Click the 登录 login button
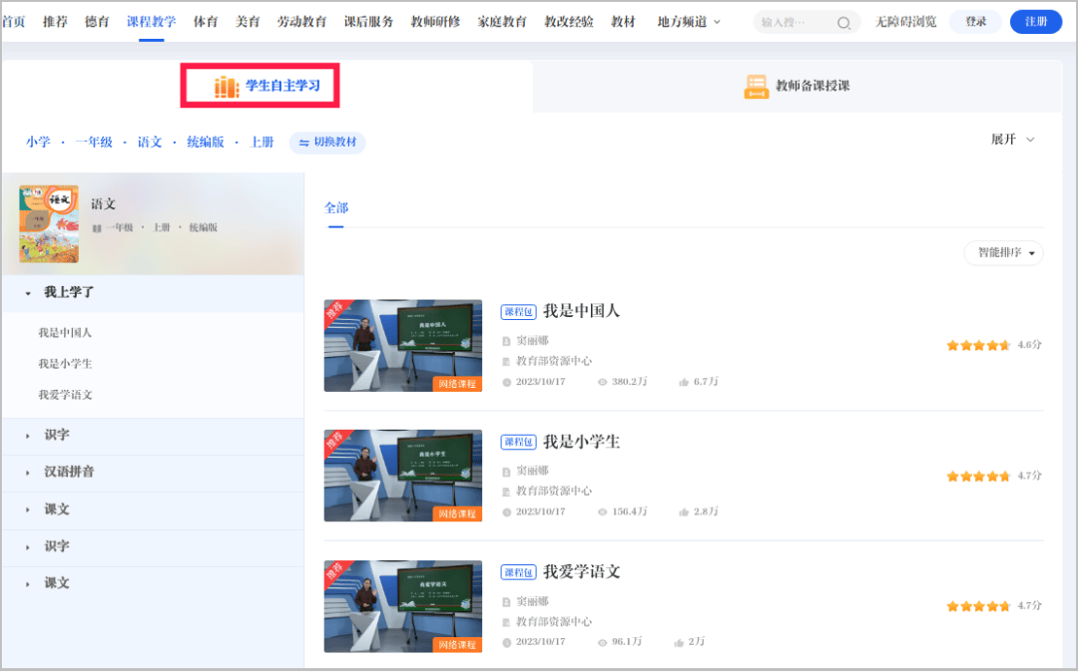Screen dimensions: 1078x672 coord(975,22)
